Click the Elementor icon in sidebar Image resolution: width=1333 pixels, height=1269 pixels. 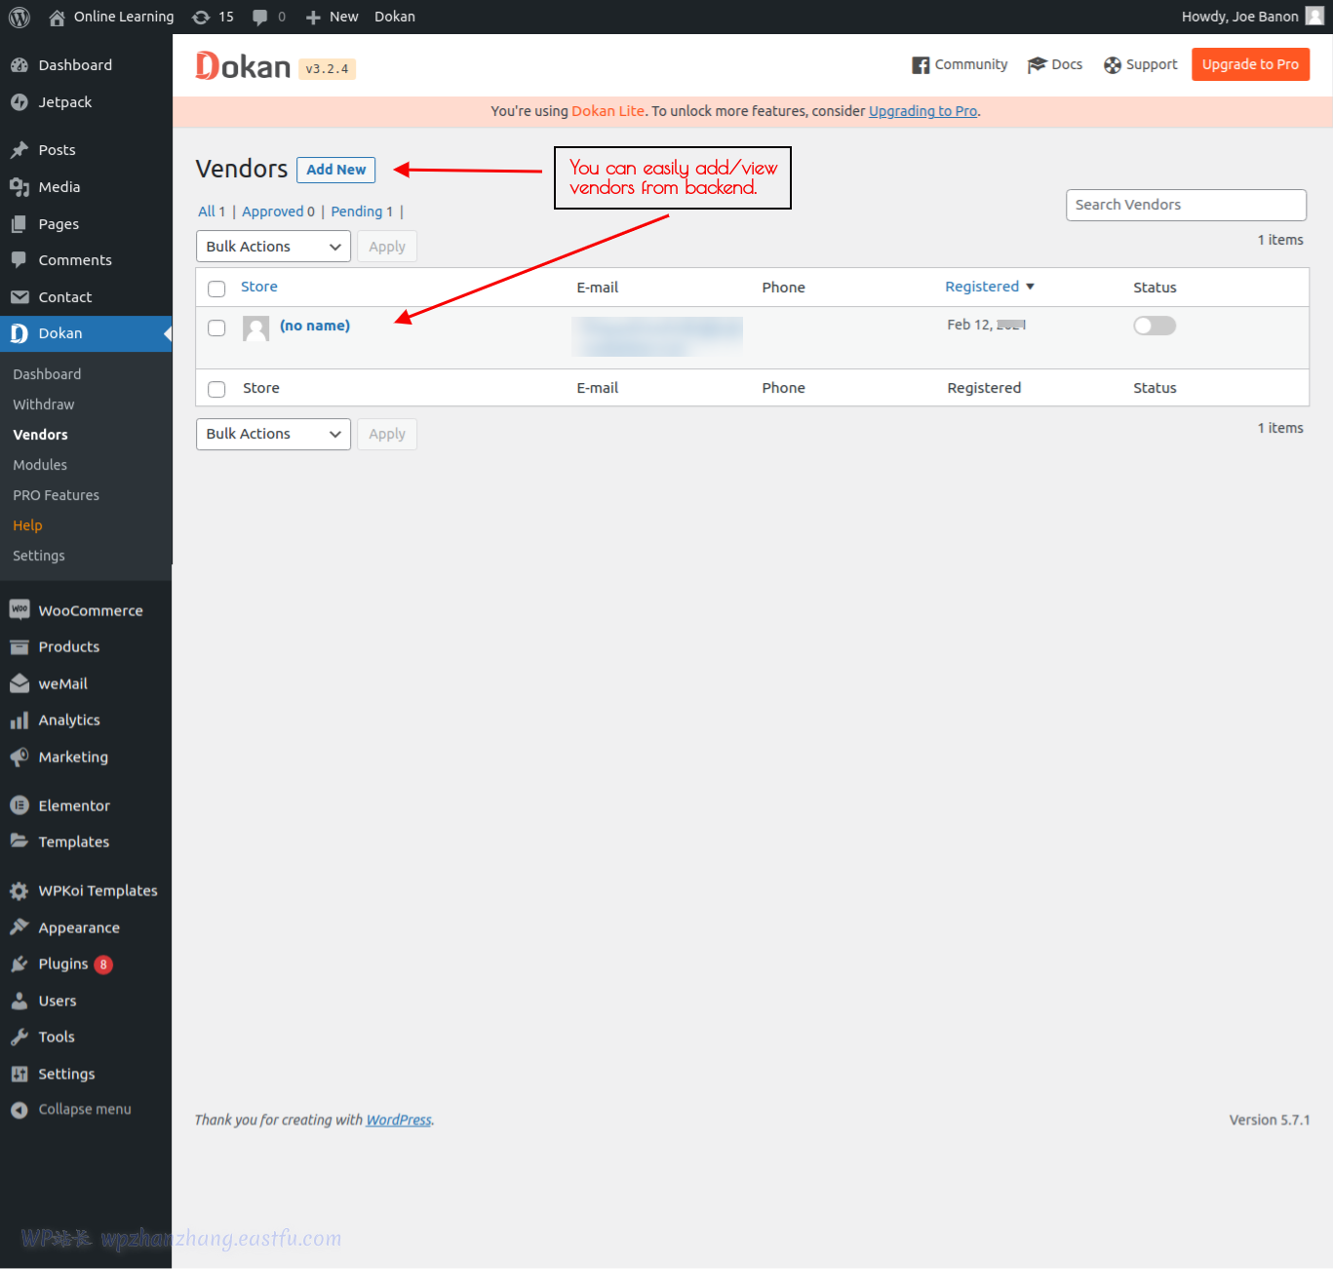click(20, 806)
